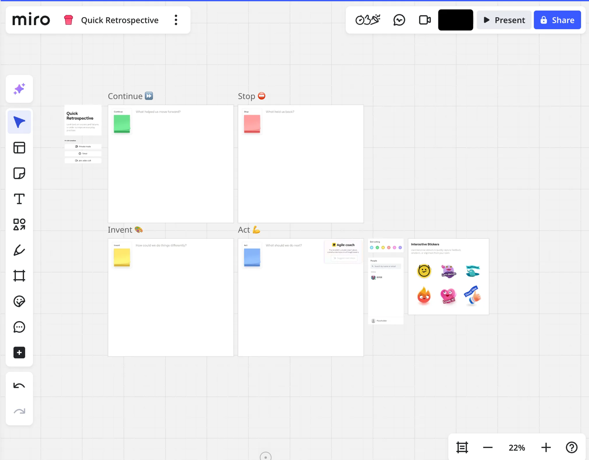Select the Text tool

(19, 199)
